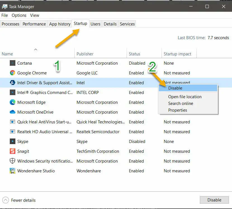Switch to the Users tab
The height and width of the screenshot is (209, 232).
[x=95, y=24]
